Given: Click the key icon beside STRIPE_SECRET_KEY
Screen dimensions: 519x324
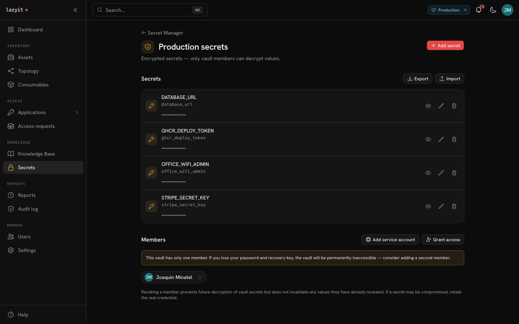Looking at the screenshot, I should 151,206.
